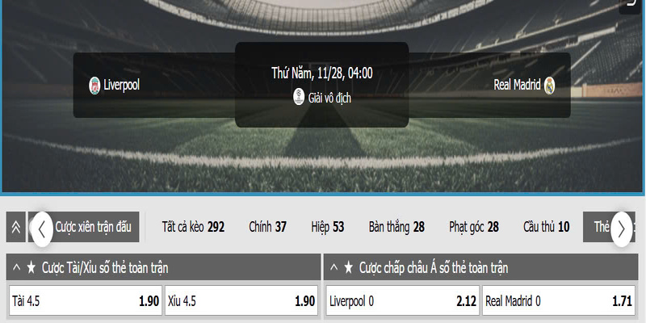The image size is (646, 323).
Task: Click the Champions League logo icon
Action: pos(299,97)
